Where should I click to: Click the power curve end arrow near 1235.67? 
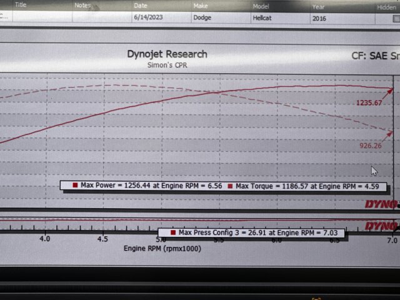coord(391,91)
